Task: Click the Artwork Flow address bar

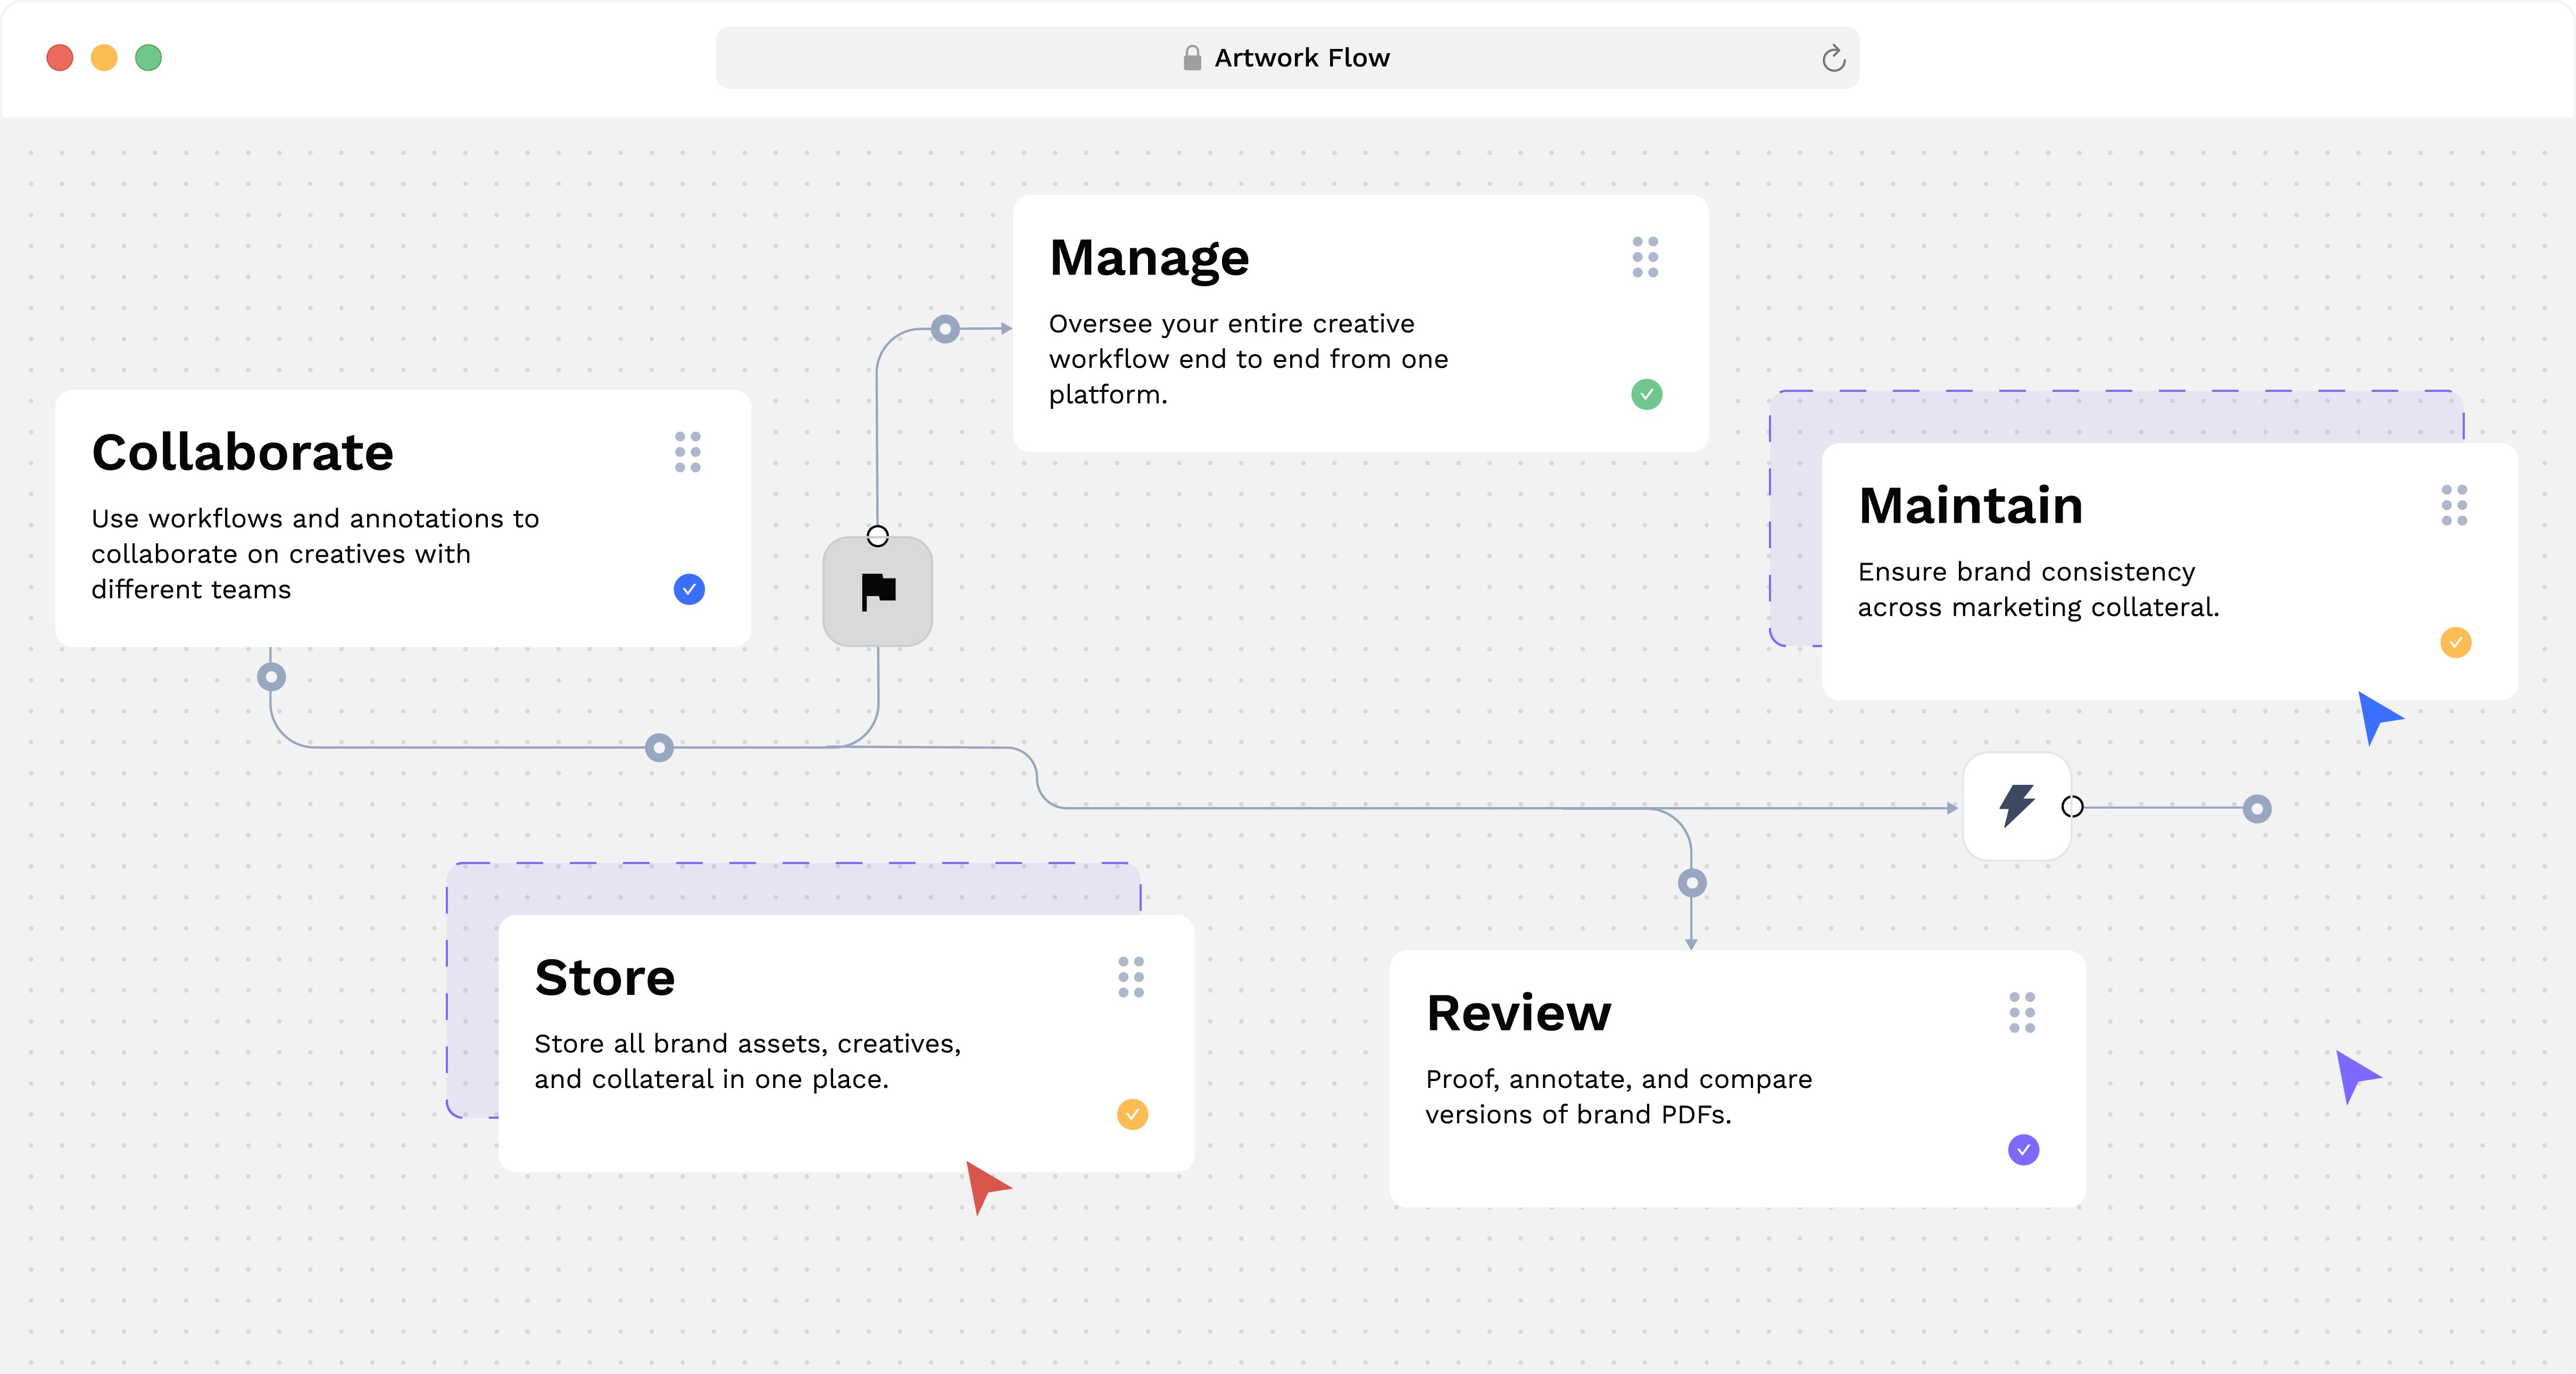Action: click(x=1288, y=57)
